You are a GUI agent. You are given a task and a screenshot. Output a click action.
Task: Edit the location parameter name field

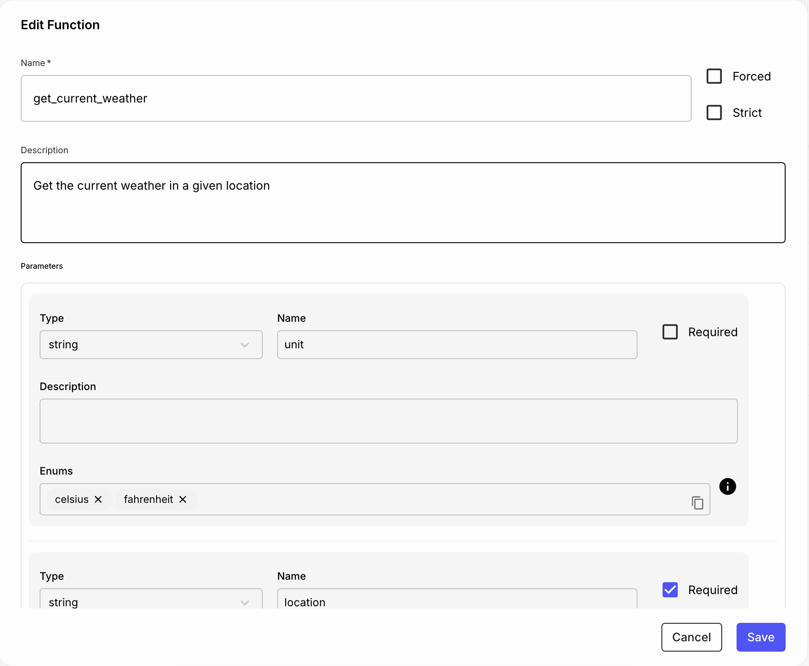tap(457, 601)
